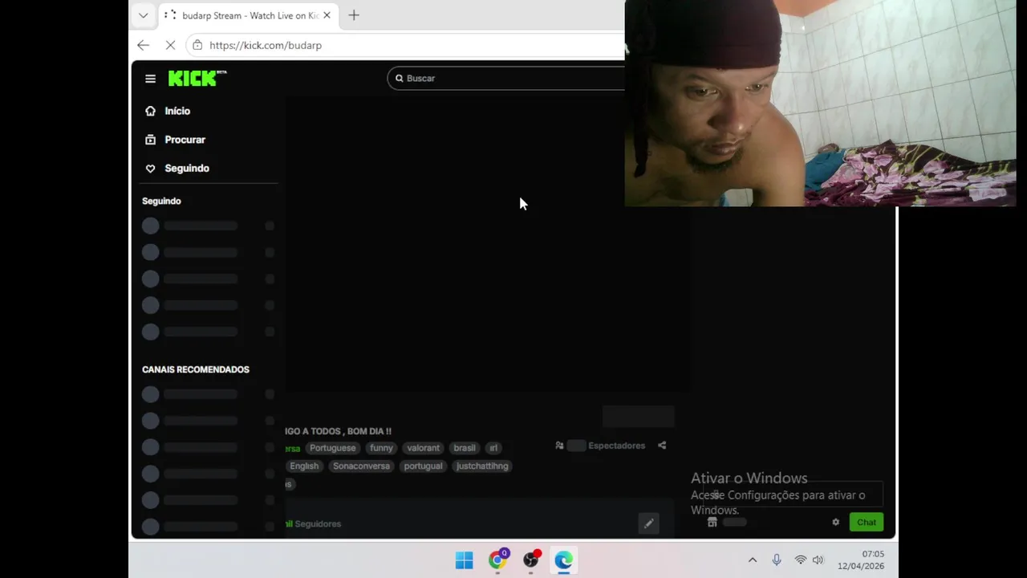Click the Wi-Fi tray icon
Image resolution: width=1027 pixels, height=578 pixels.
(800, 560)
